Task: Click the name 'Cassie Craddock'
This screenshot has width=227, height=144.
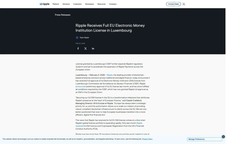Action: [134, 100]
